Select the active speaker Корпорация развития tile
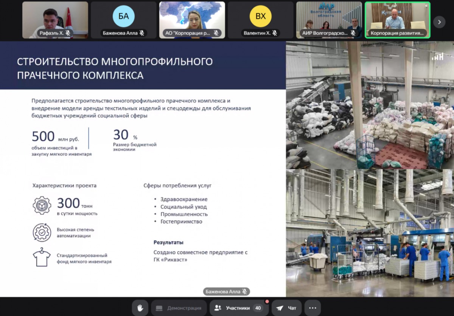454x316 pixels. click(397, 20)
